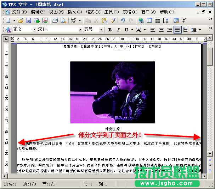The image size is (215, 189).
Task: Expand the paragraph style dropdown showing 正文
Action: click(x=34, y=30)
